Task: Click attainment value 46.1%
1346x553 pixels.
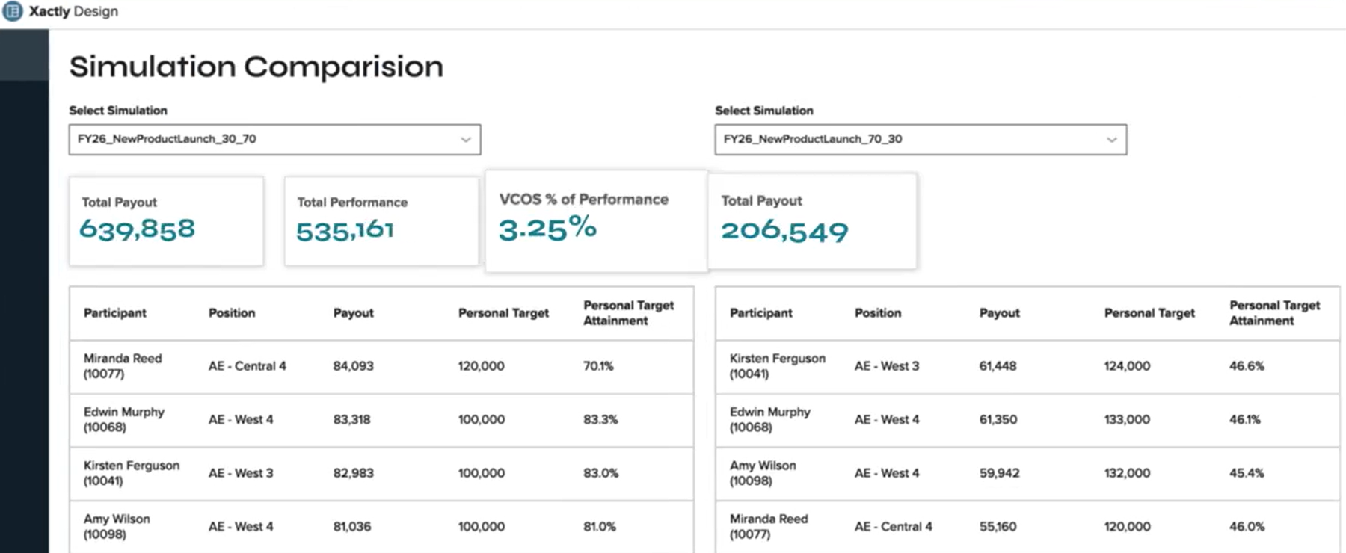Action: [1245, 420]
